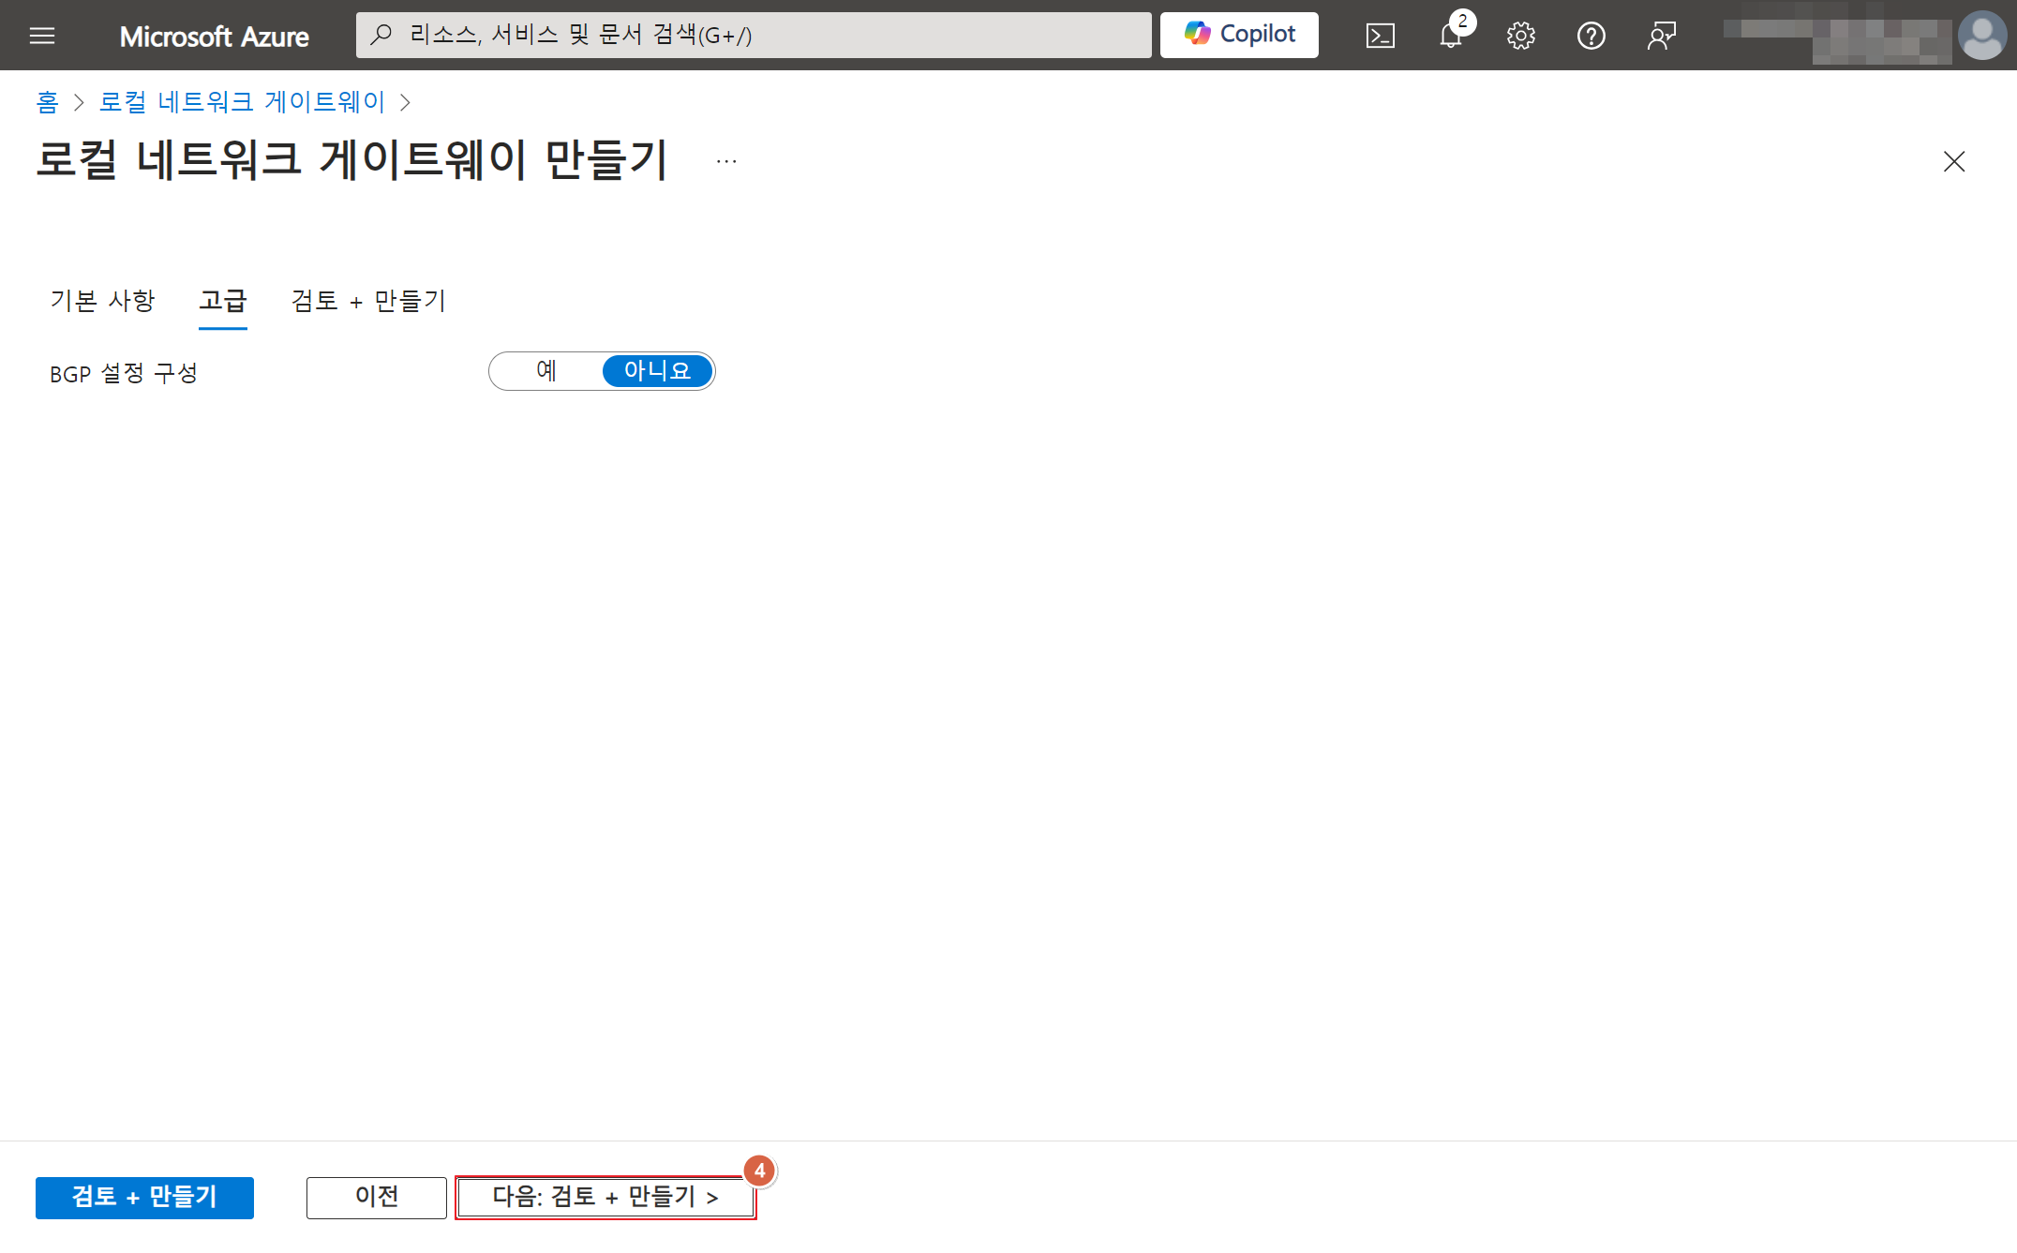Switch to the 검토 + 만들기 tab
Screen dimensions: 2017x1253
click(368, 301)
